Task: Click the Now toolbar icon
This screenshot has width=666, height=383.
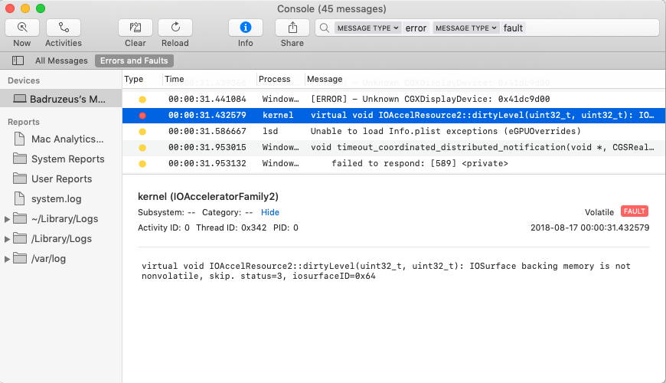Action: pyautogui.click(x=22, y=28)
